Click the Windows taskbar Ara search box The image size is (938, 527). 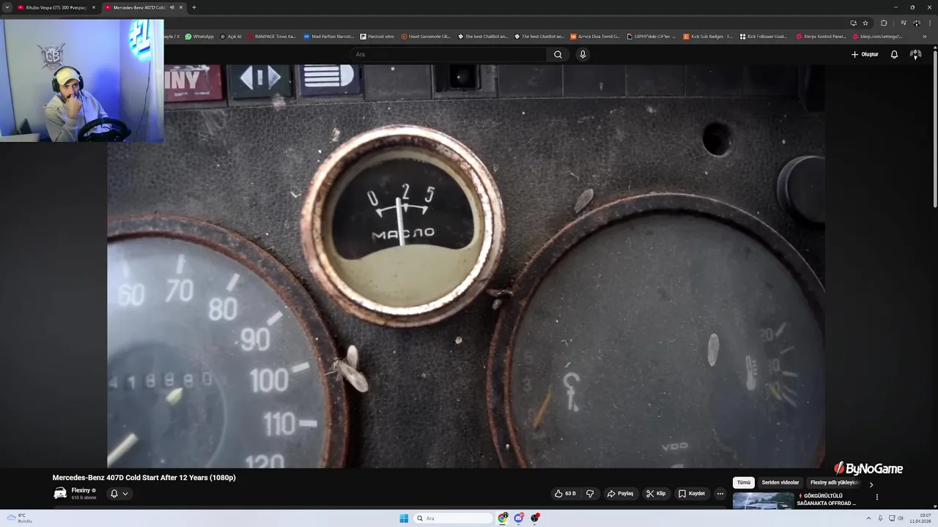453,518
